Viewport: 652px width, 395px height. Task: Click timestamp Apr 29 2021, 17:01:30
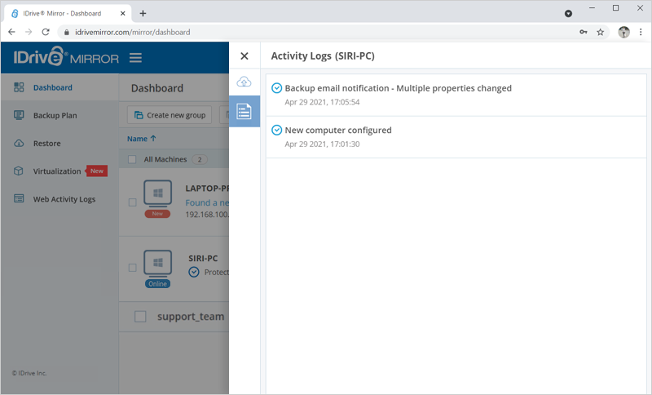tap(322, 144)
